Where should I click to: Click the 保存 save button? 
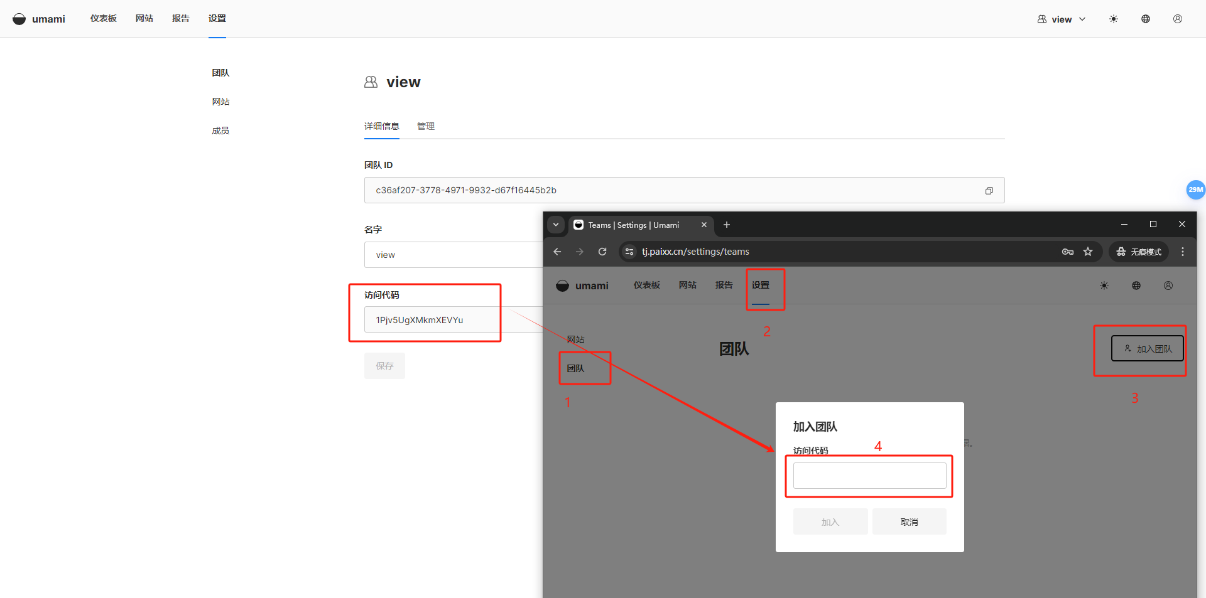pos(384,366)
